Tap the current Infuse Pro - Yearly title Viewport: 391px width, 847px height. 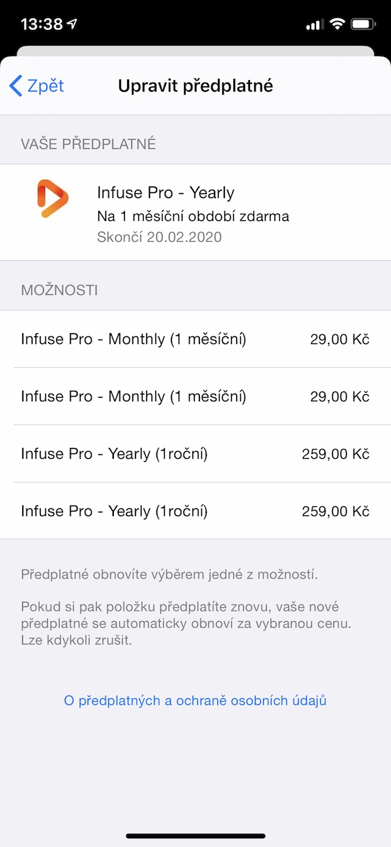tap(165, 193)
